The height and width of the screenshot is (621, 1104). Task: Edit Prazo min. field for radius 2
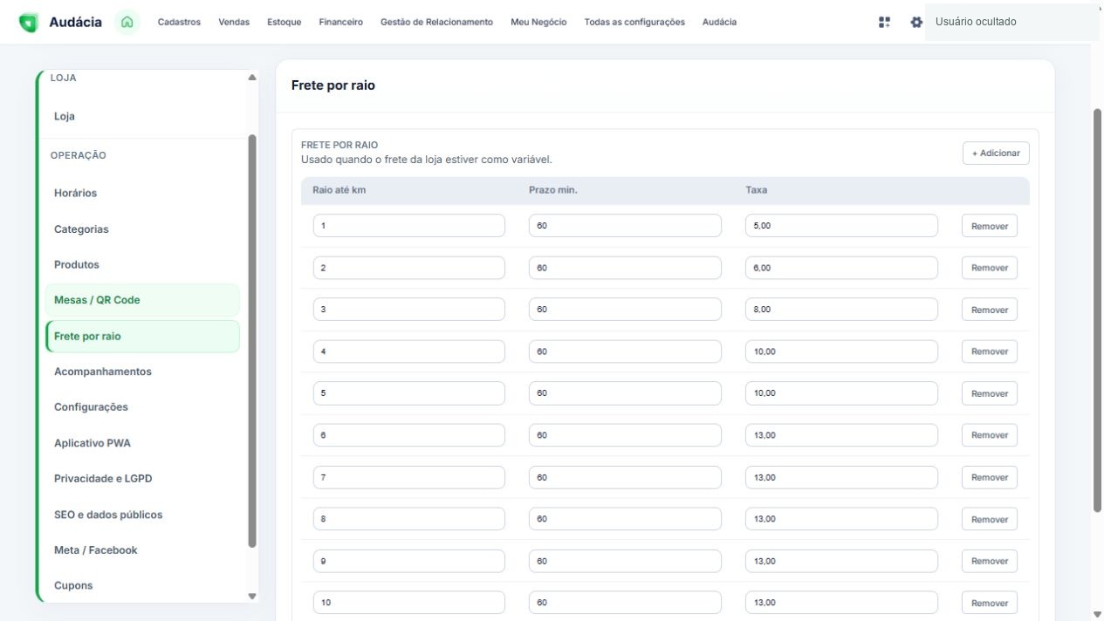[x=625, y=268]
